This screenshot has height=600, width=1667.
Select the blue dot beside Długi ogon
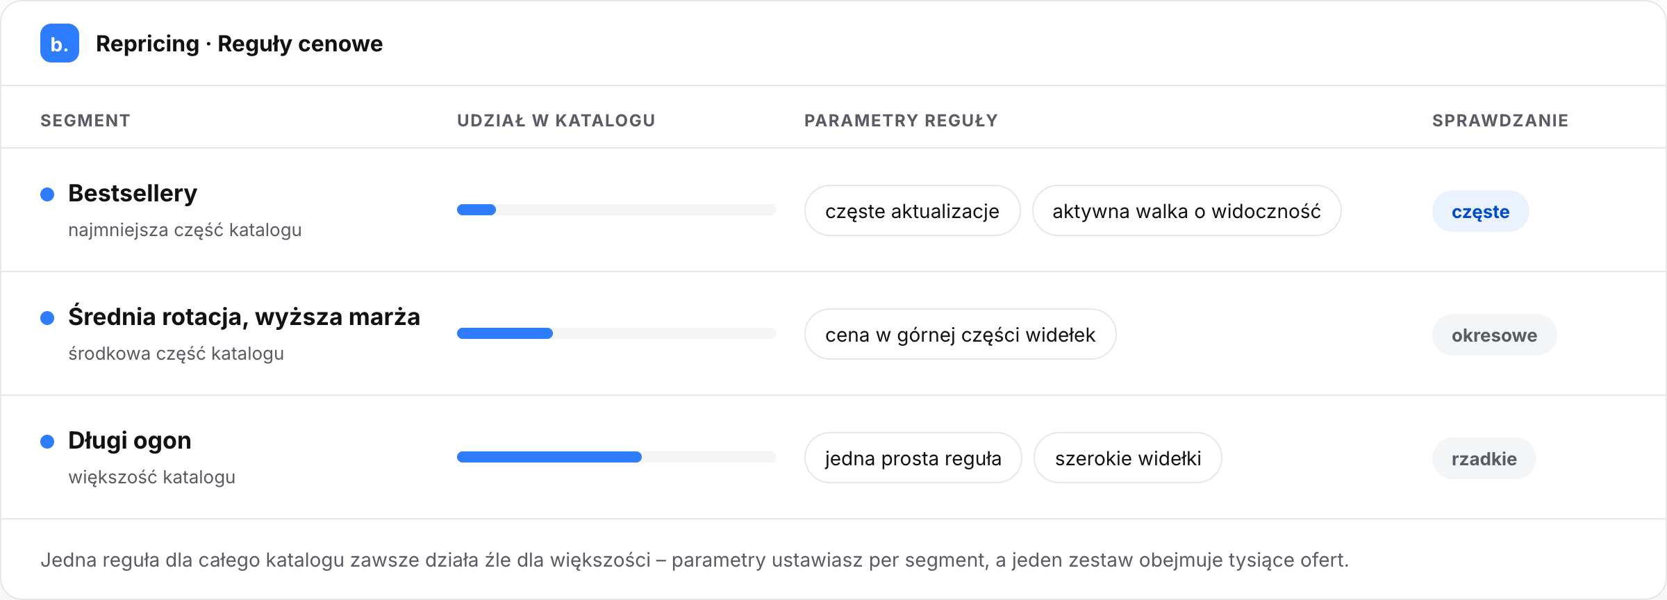click(47, 442)
